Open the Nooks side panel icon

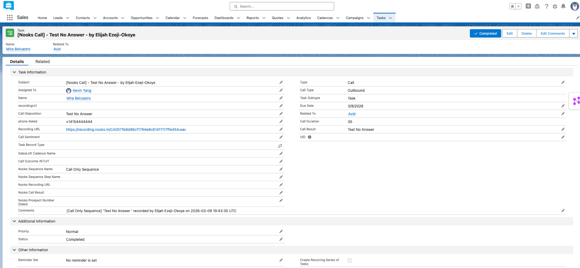pyautogui.click(x=576, y=101)
